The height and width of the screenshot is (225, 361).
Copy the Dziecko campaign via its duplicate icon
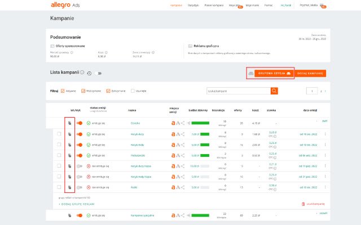[x=69, y=123]
